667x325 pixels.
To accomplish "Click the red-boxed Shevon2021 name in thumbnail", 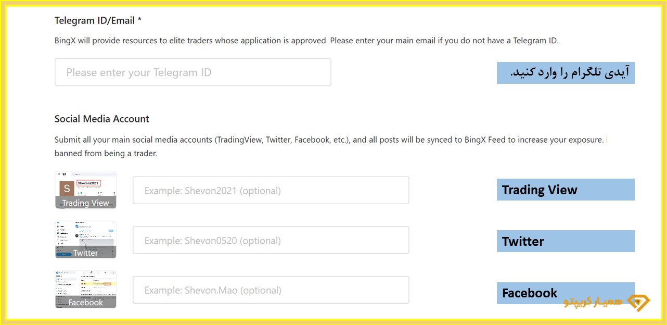I will coord(88,183).
